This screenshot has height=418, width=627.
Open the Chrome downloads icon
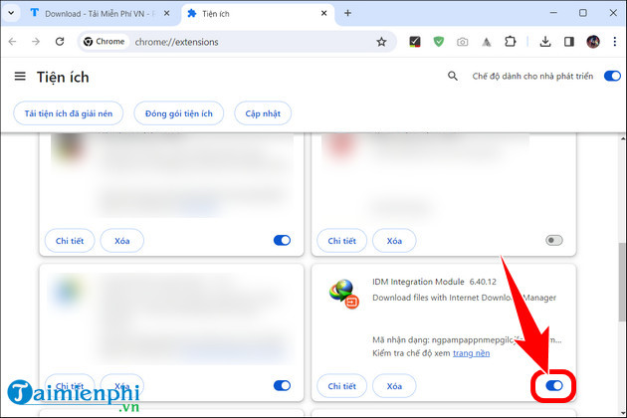[x=544, y=42]
